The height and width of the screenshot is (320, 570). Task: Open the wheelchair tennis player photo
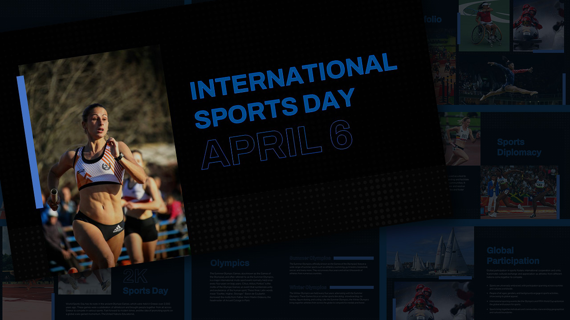(x=484, y=25)
